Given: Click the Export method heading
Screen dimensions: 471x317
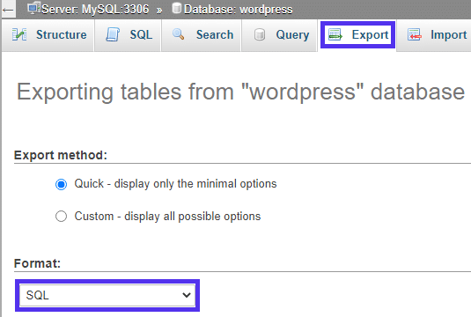Looking at the screenshot, I should [x=61, y=155].
